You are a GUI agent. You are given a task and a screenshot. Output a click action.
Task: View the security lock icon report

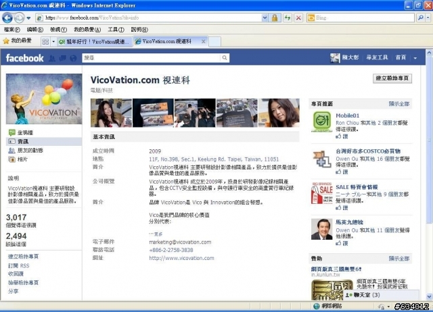click(275, 18)
